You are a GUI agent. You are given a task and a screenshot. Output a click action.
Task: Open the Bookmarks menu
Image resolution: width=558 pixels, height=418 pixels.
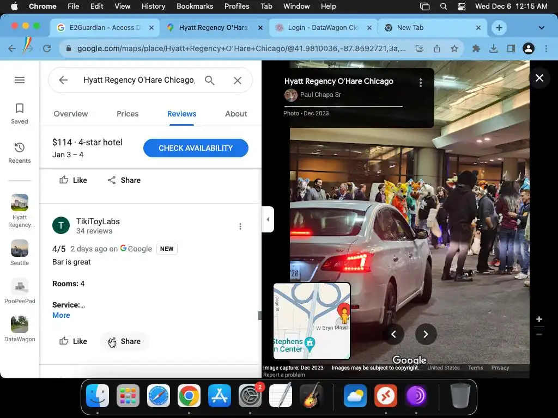195,6
